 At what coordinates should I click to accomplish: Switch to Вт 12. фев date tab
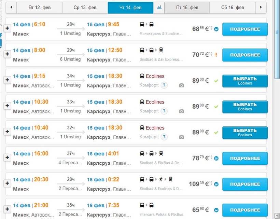39,7
